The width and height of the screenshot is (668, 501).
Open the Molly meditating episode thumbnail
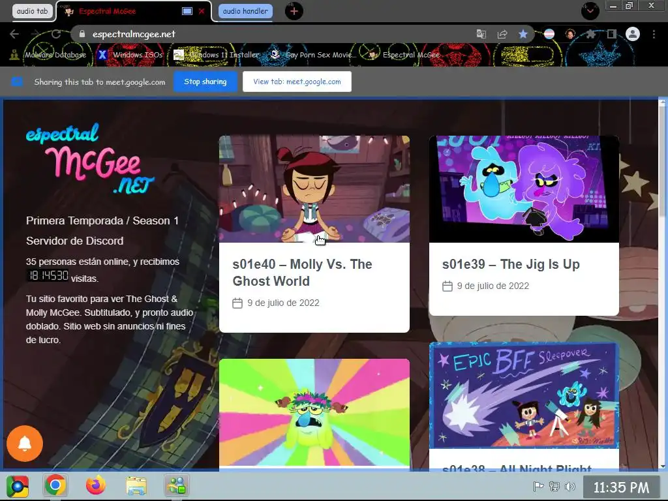pyautogui.click(x=314, y=189)
